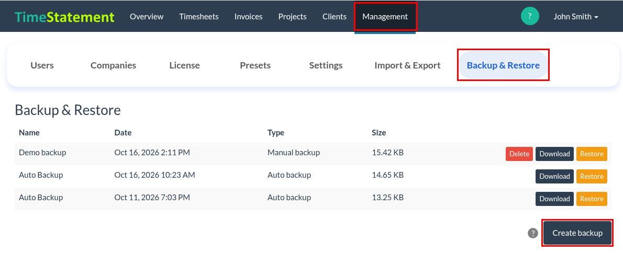Restore the Oct 11 Auto Backup
The image size is (623, 253).
click(592, 199)
